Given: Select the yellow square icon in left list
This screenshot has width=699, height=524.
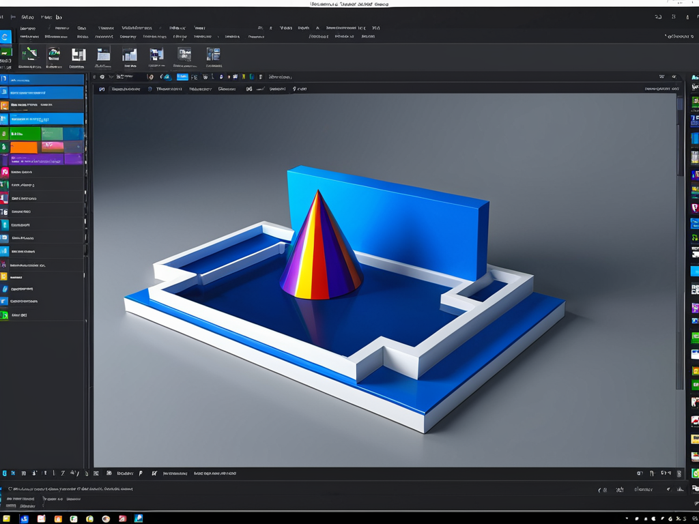Looking at the screenshot, I should (x=4, y=277).
